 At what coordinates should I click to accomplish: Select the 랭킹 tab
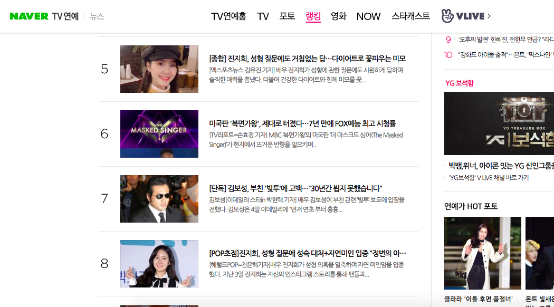(x=313, y=16)
